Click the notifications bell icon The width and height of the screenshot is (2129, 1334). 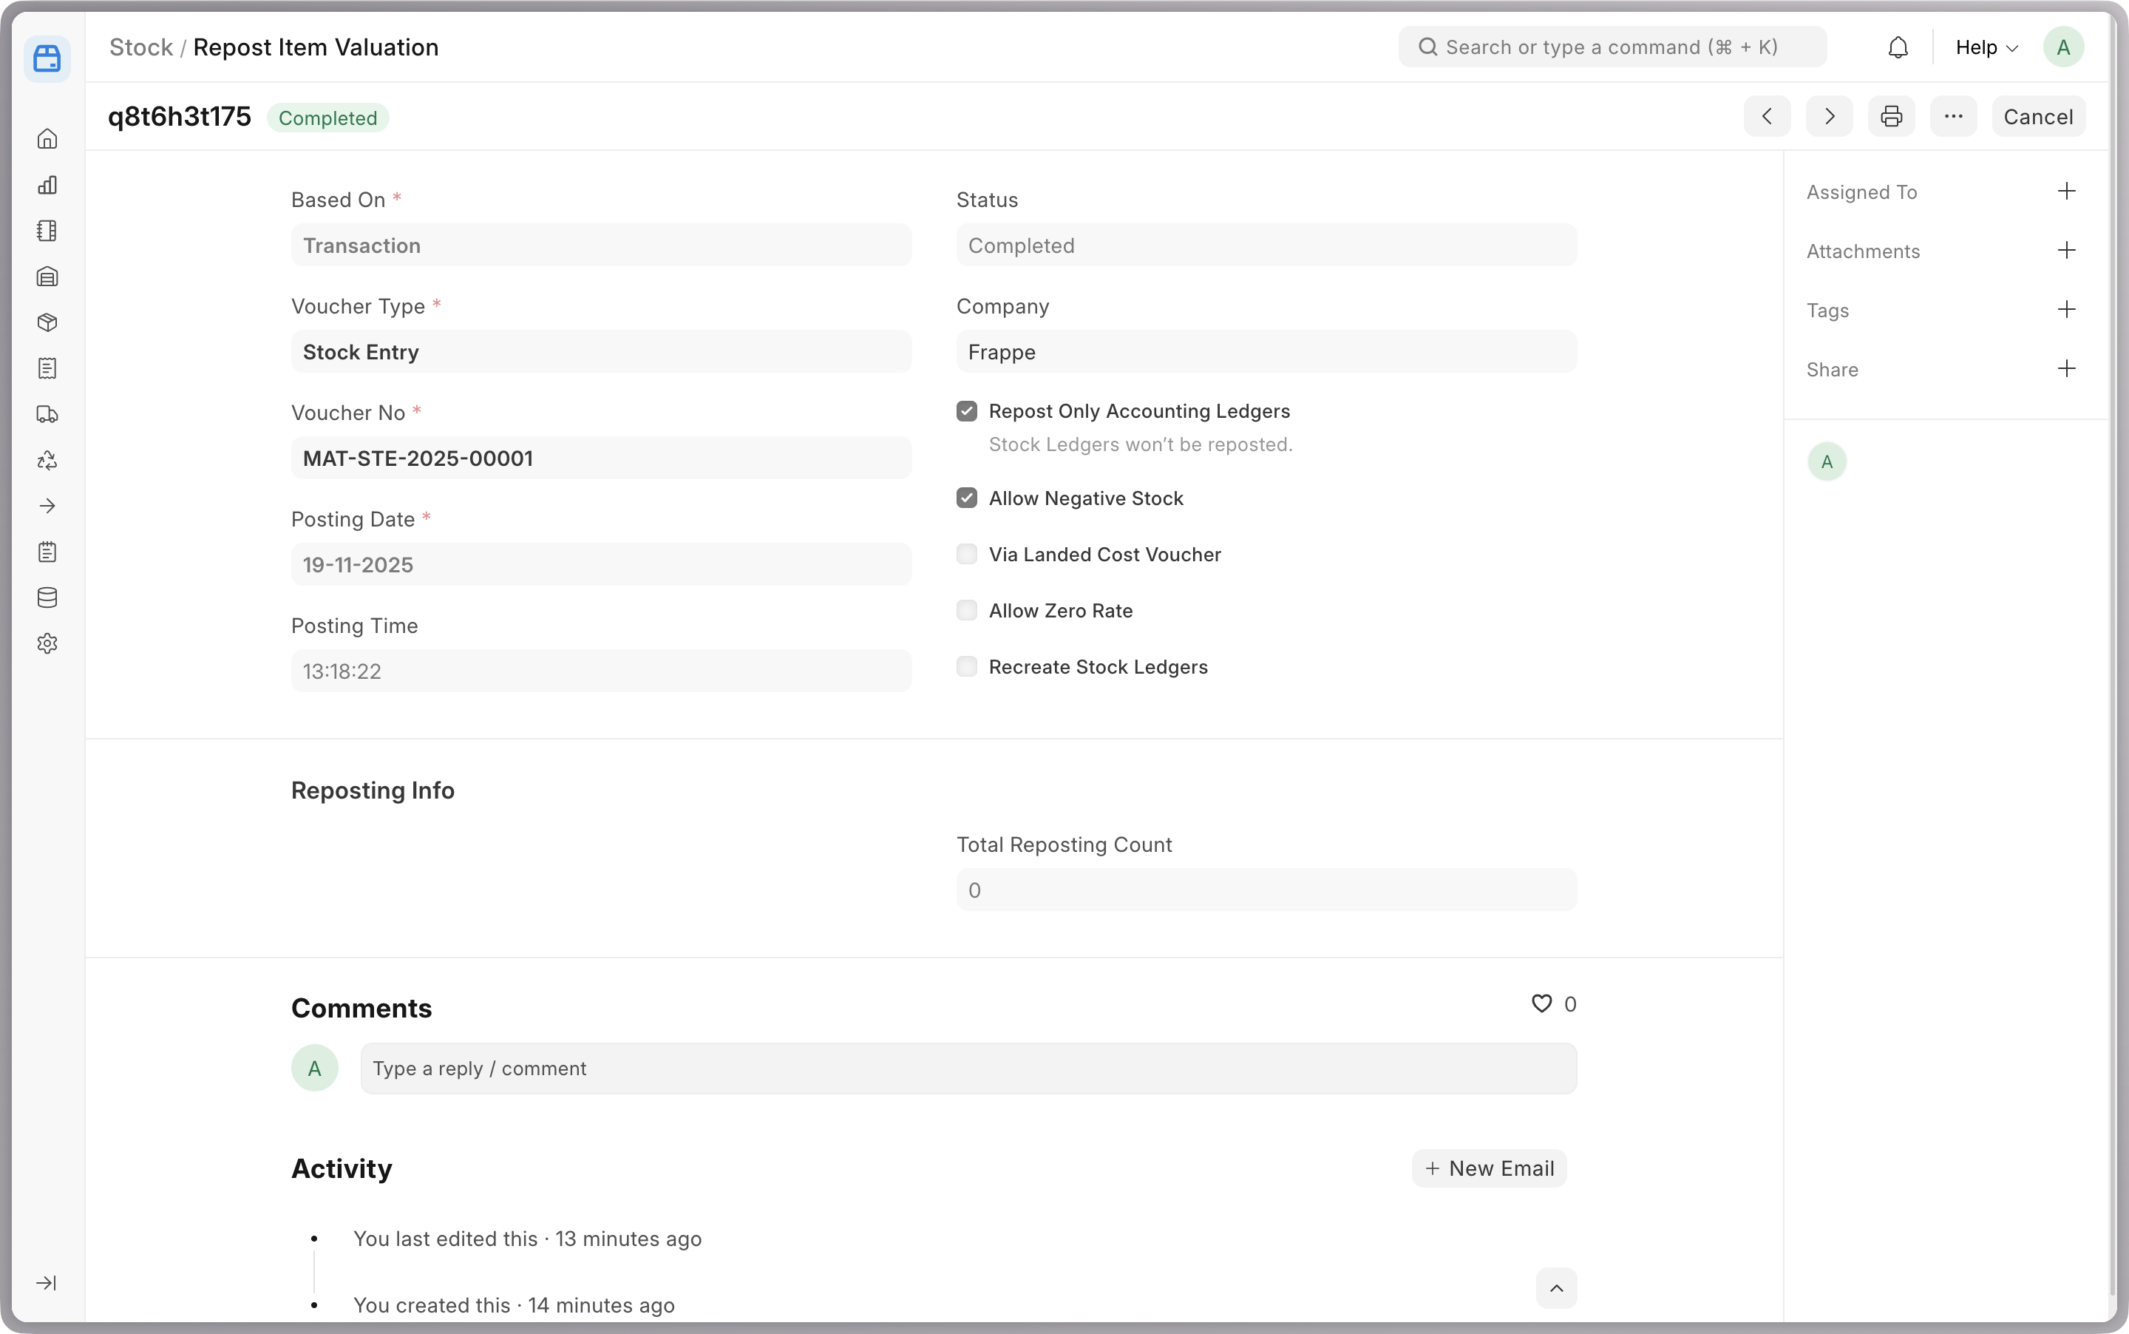click(x=1898, y=47)
